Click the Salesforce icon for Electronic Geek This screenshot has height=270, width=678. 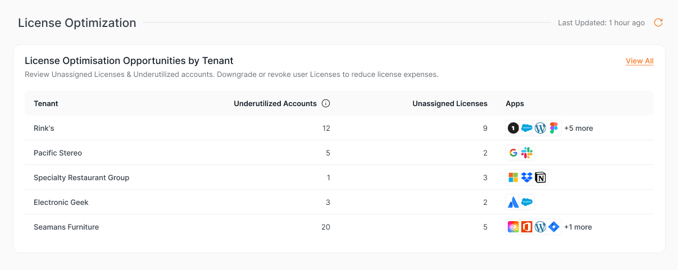(x=526, y=202)
